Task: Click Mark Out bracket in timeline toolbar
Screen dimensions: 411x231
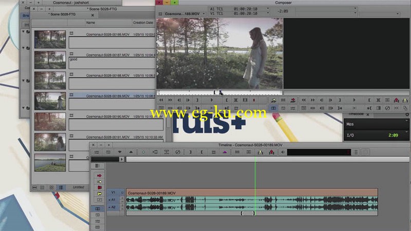Action: click(190, 152)
